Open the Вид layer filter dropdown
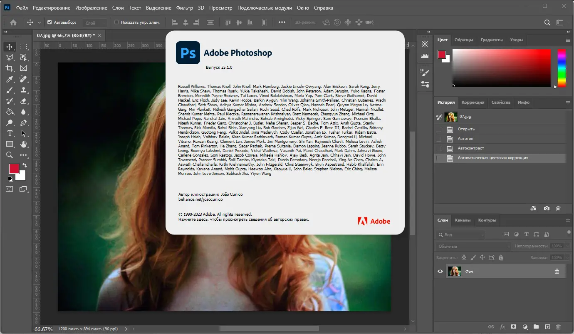The width and height of the screenshot is (574, 334). tap(460, 235)
